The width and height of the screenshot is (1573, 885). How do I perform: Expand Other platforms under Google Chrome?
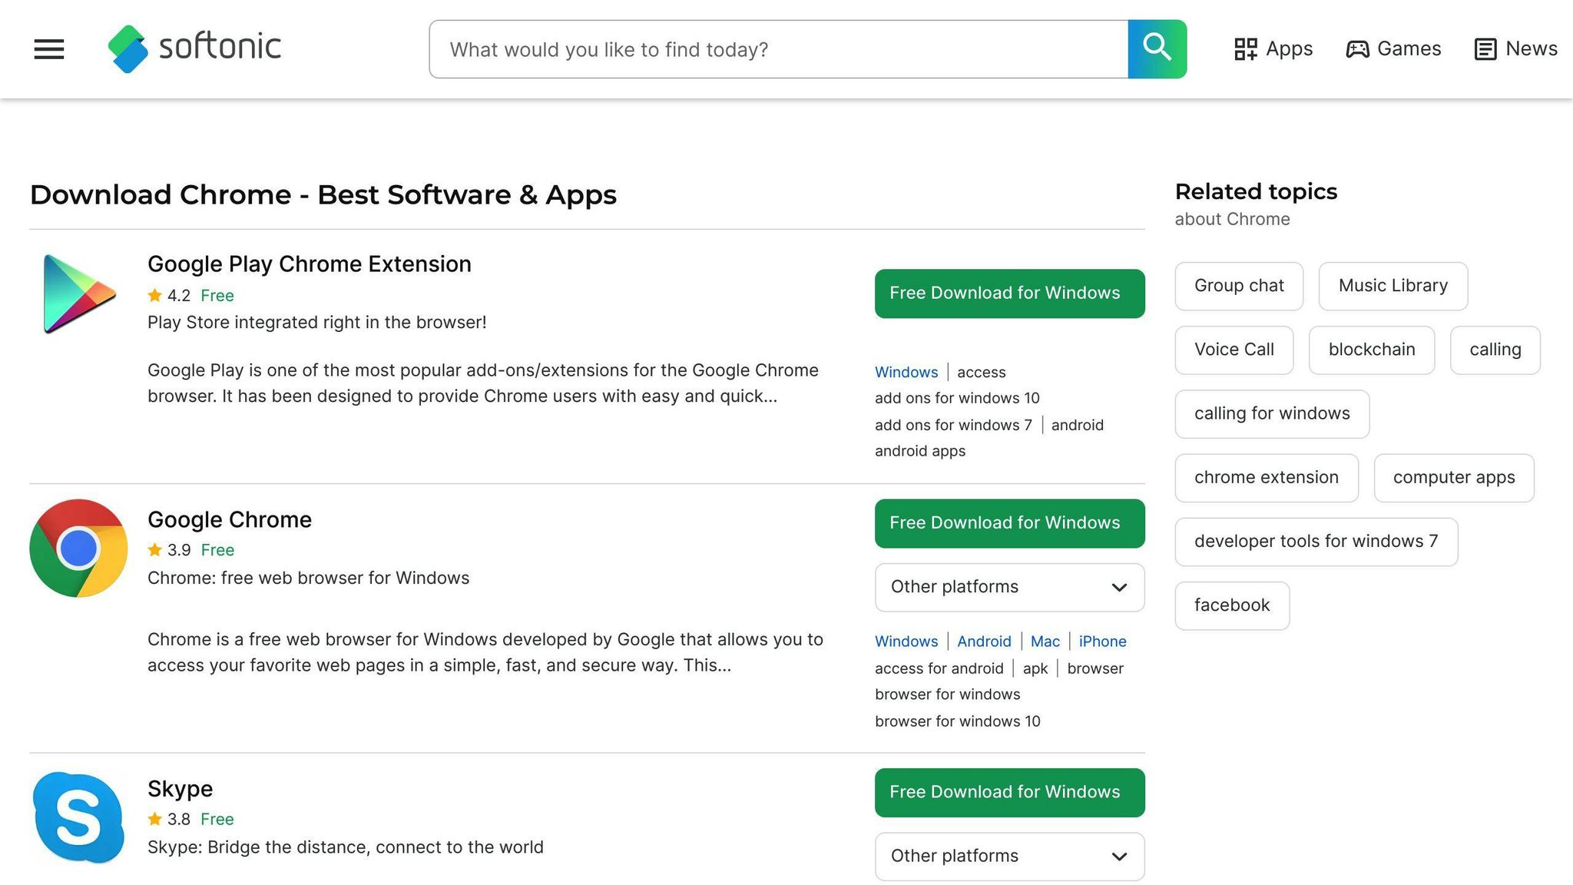[x=1008, y=588]
